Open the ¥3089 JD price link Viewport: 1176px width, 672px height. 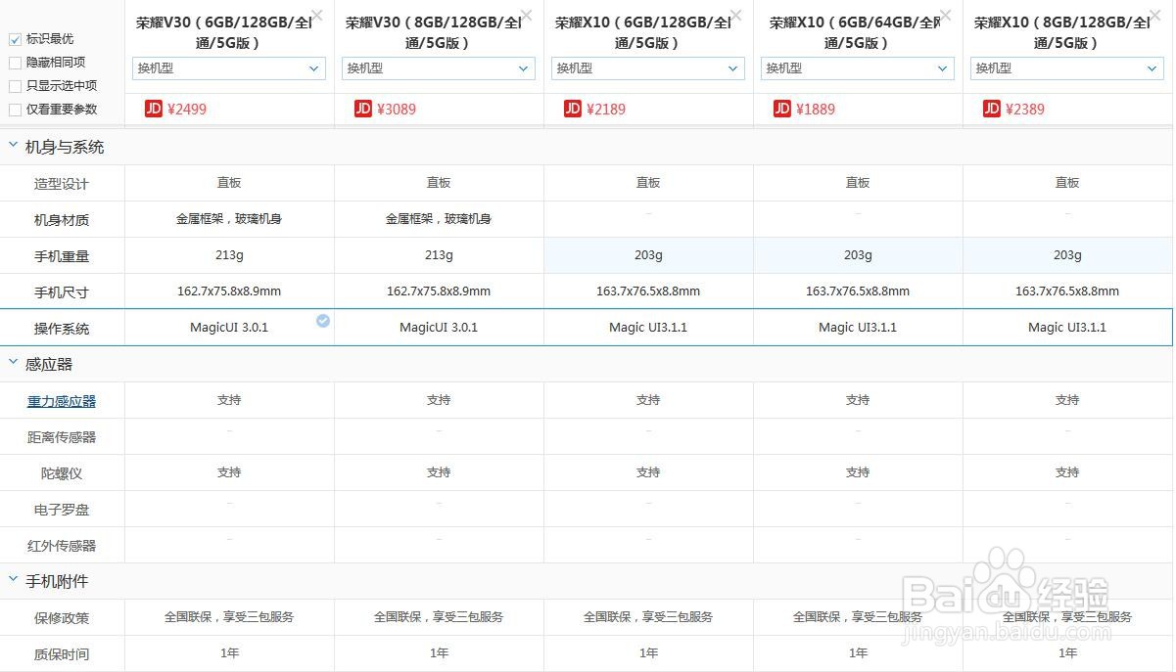tap(397, 110)
